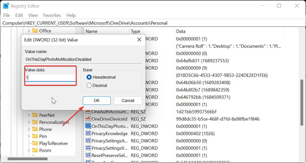Image resolution: width=306 pixels, height=163 pixels.
Task: Open the File menu
Action: pyautogui.click(x=7, y=15)
